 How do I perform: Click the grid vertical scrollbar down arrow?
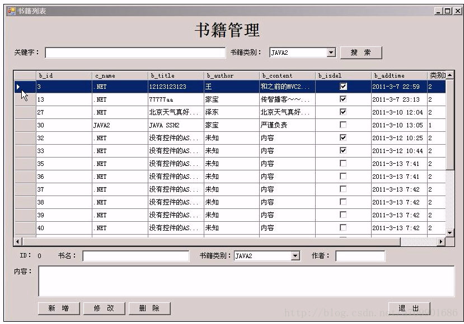point(450,233)
